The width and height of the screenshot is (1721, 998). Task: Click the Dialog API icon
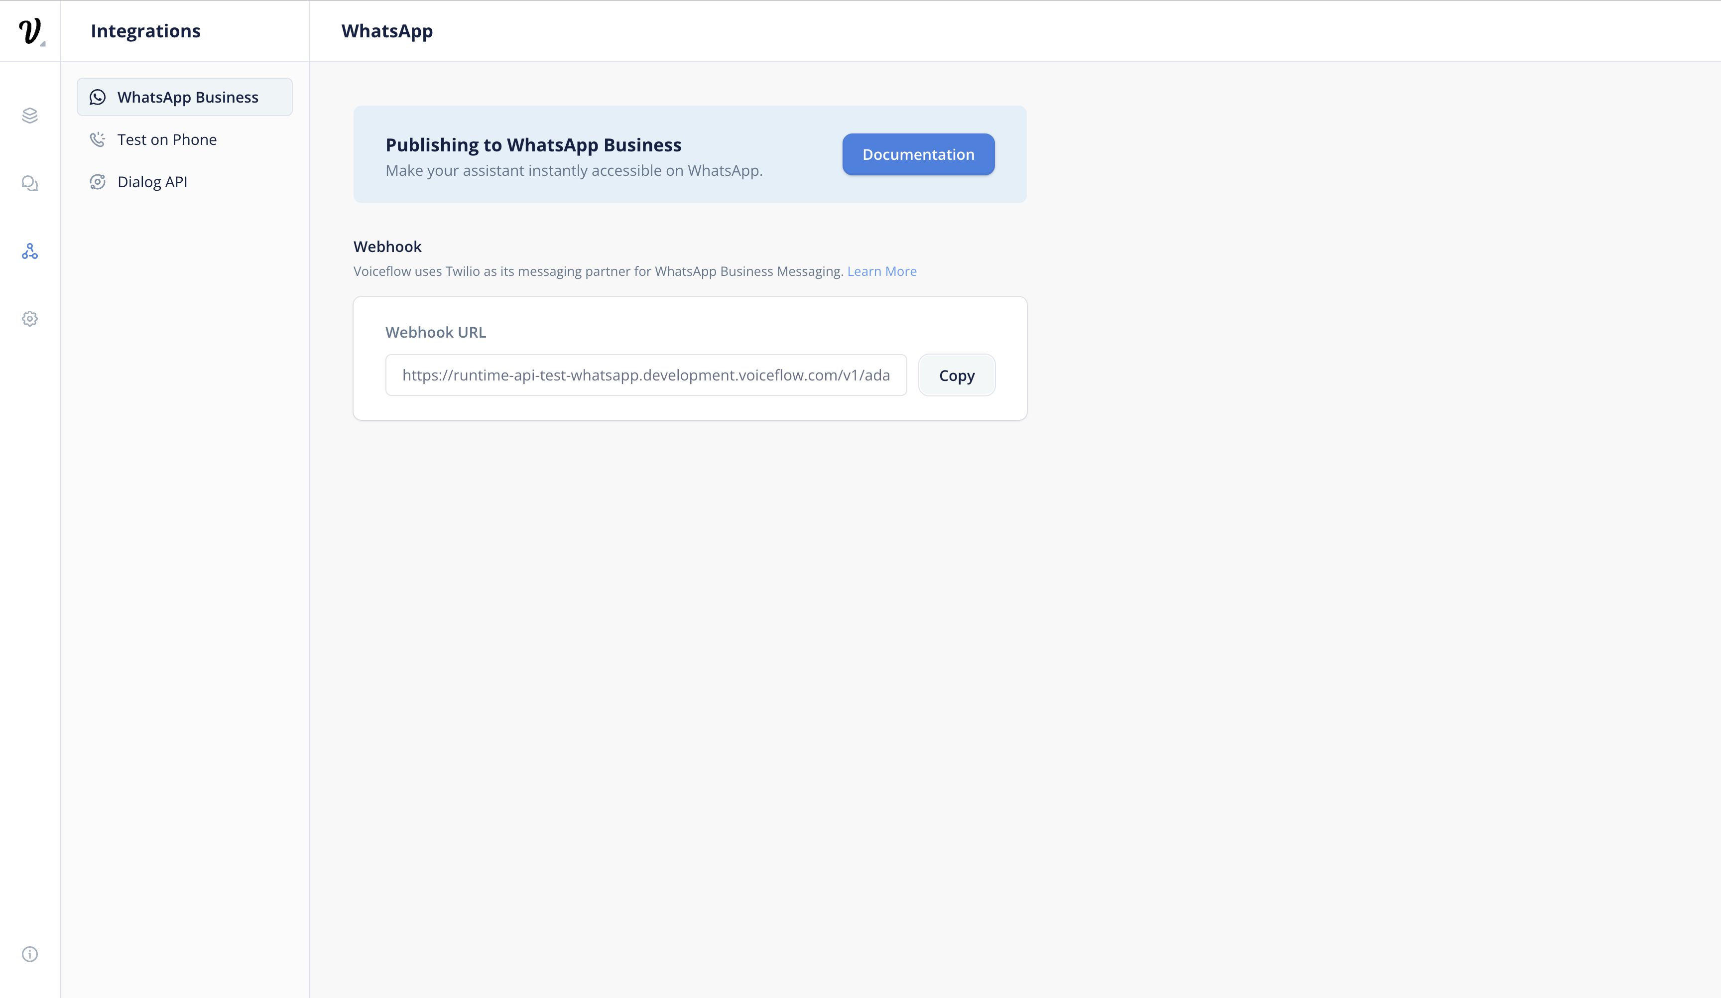coord(98,182)
